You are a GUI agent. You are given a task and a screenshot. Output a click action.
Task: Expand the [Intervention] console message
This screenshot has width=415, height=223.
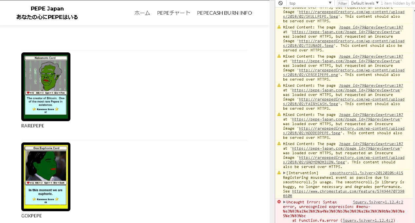(285, 173)
